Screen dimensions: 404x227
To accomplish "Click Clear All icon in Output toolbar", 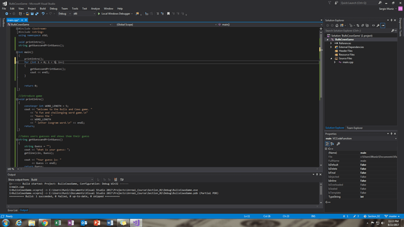I will [x=115, y=180].
